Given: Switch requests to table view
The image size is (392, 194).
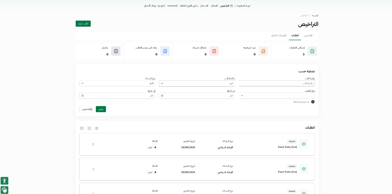Looking at the screenshot, I should click(82, 128).
